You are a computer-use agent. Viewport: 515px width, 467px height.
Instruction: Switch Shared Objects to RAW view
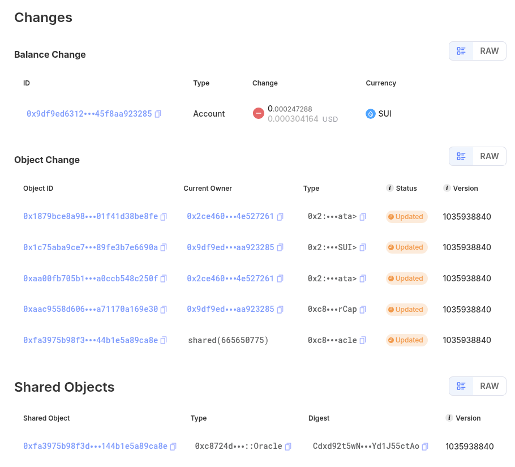(x=490, y=386)
